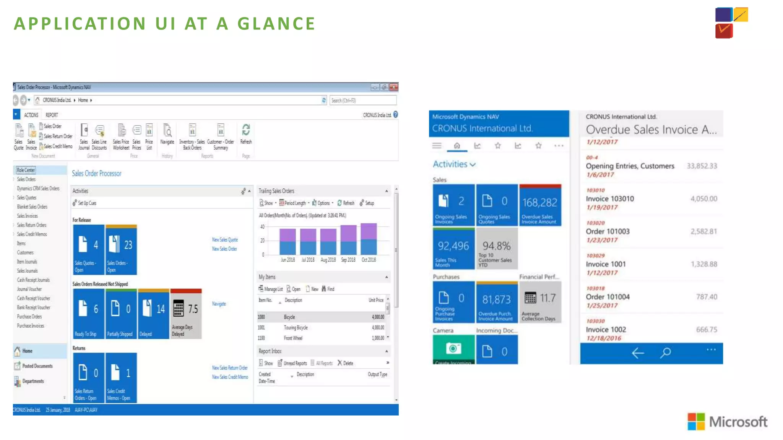Open the Sales Orders - Open tile

121,250
